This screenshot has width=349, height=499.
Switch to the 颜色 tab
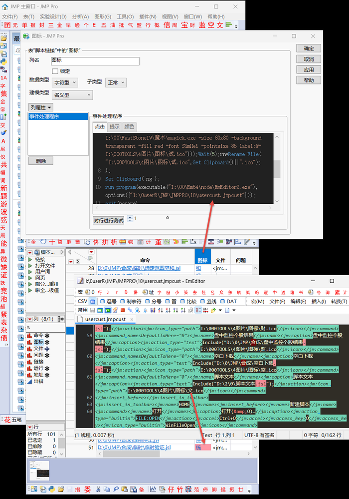[x=129, y=127]
